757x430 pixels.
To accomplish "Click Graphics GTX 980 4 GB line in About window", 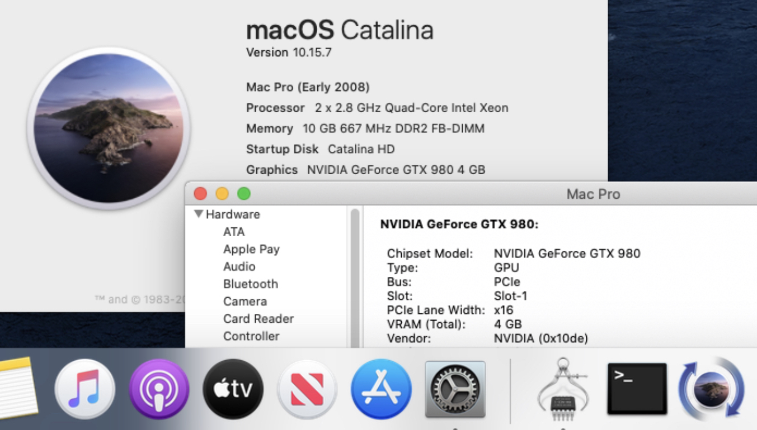I will click(366, 170).
